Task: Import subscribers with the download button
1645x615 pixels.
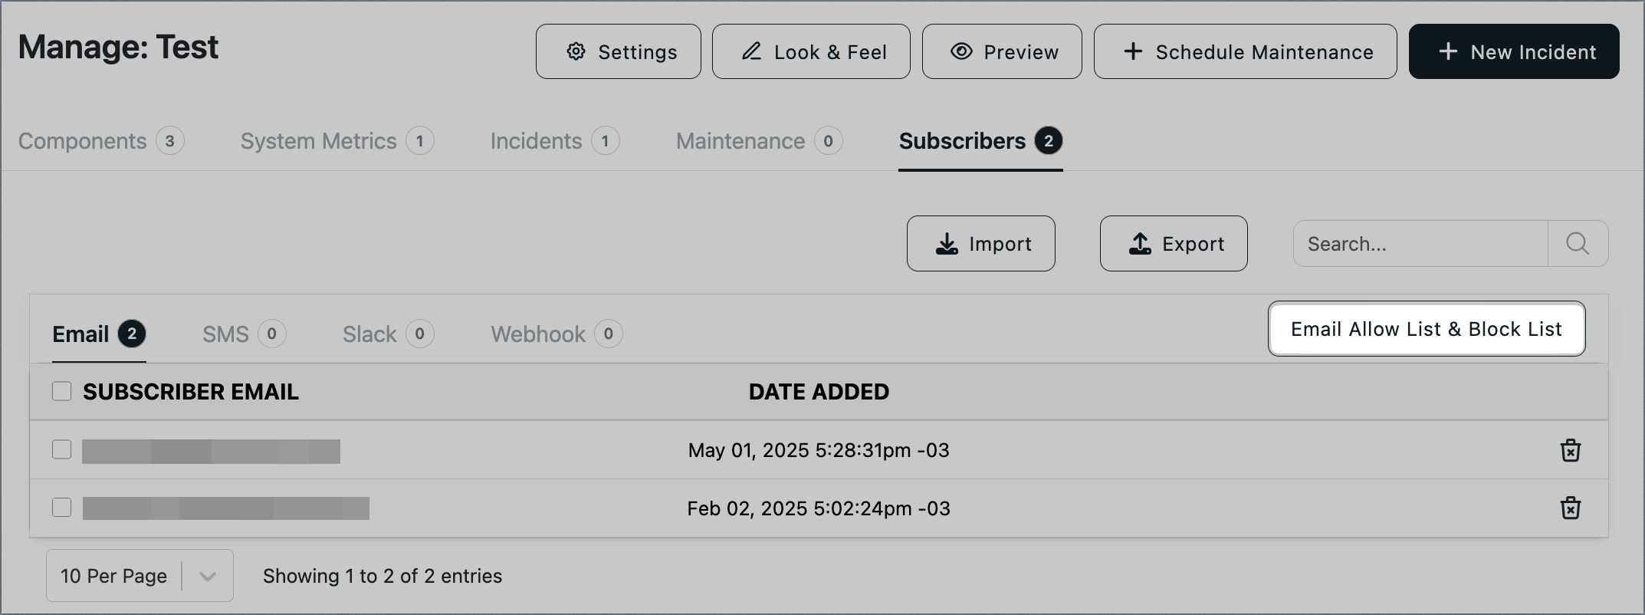Action: (981, 244)
